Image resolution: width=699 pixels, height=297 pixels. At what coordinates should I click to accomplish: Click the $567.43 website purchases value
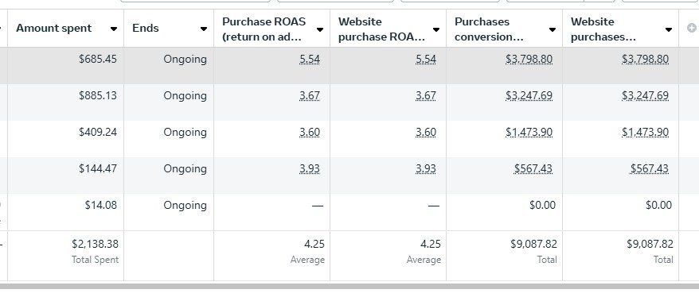pos(649,168)
